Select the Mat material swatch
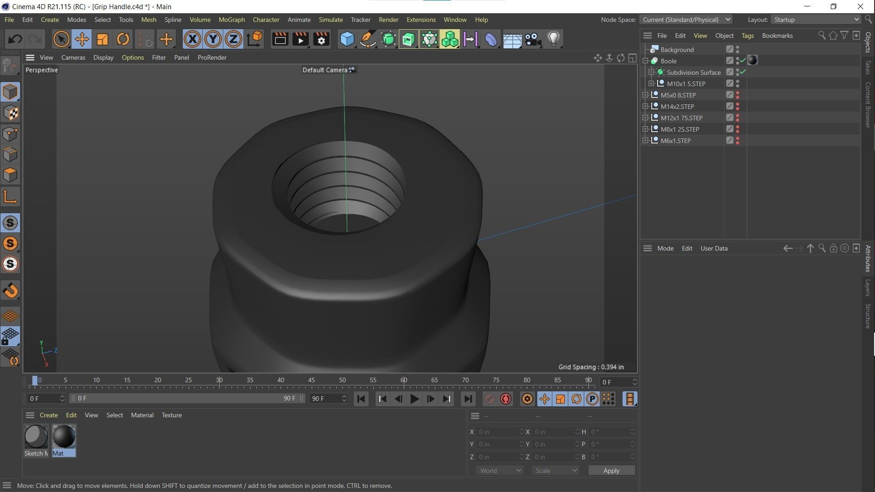875x492 pixels. [x=64, y=441]
